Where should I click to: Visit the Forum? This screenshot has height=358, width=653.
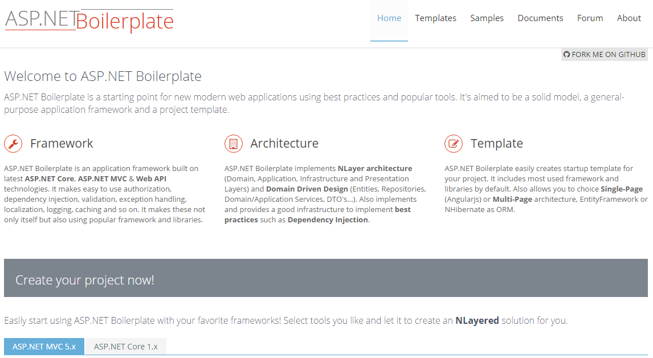[590, 18]
